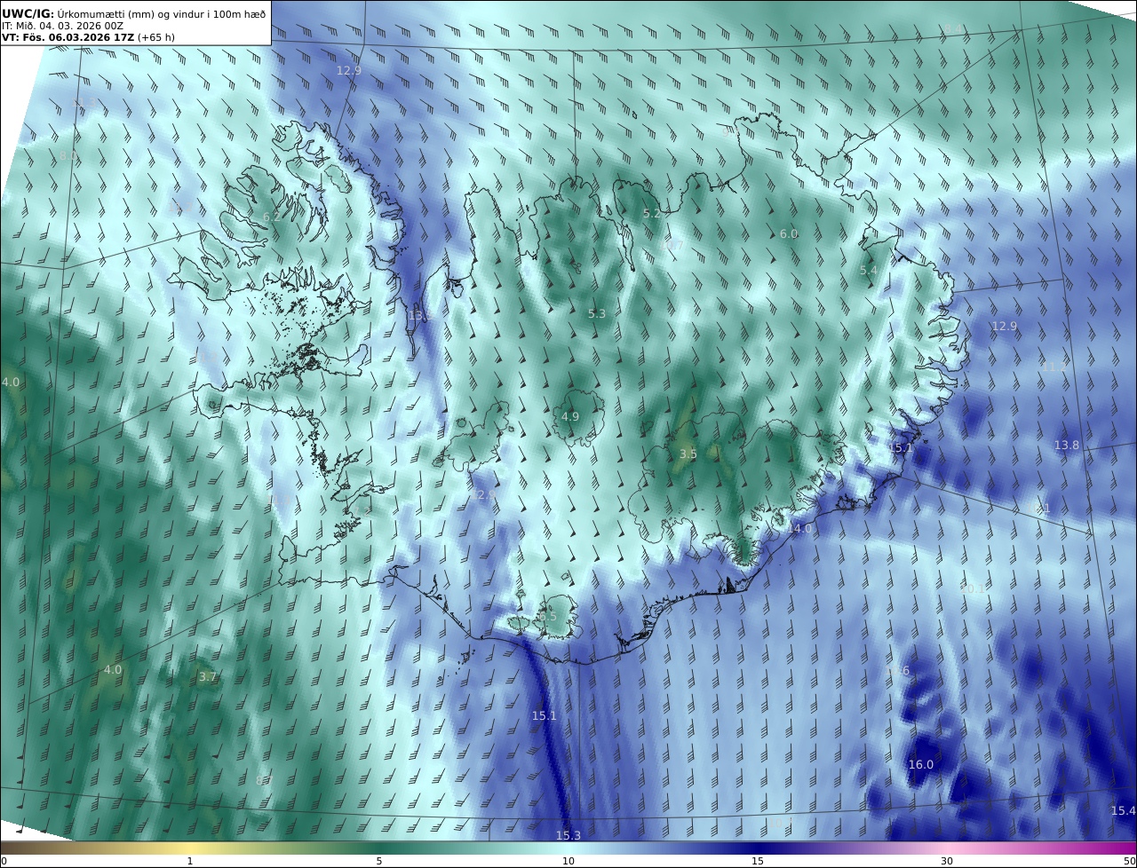Click the colorbar tick label '5'
Image resolution: width=1137 pixels, height=868 pixels.
pyautogui.click(x=379, y=862)
